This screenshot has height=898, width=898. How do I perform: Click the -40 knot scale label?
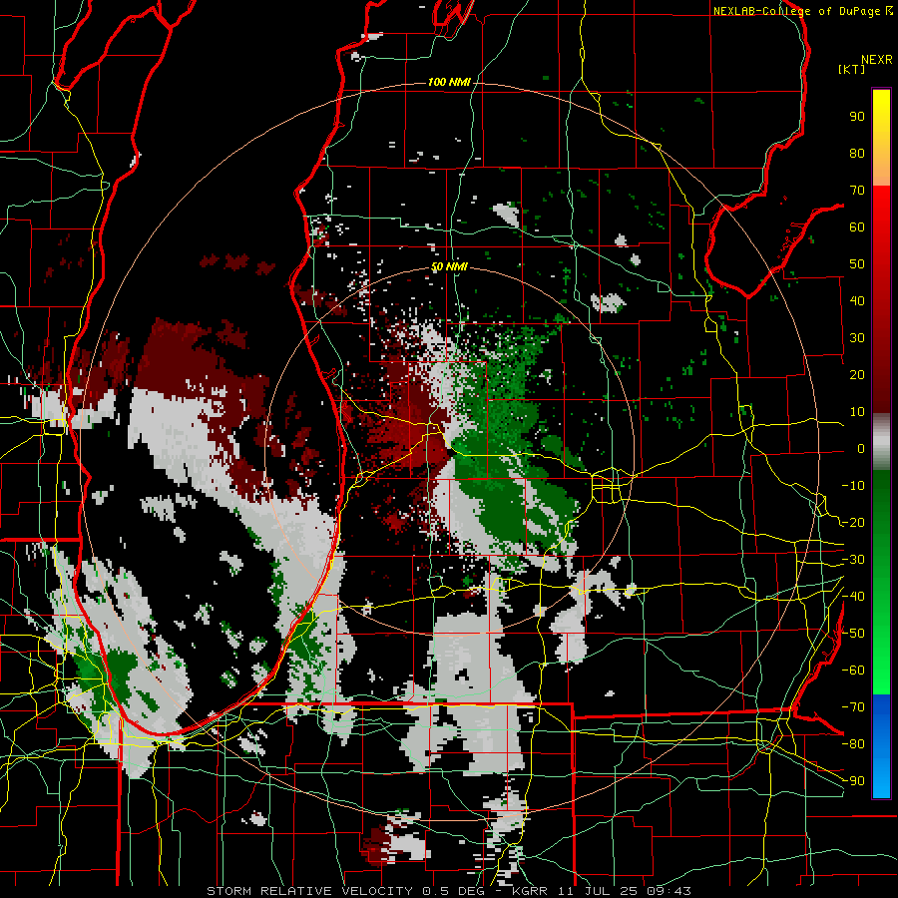pyautogui.click(x=853, y=597)
